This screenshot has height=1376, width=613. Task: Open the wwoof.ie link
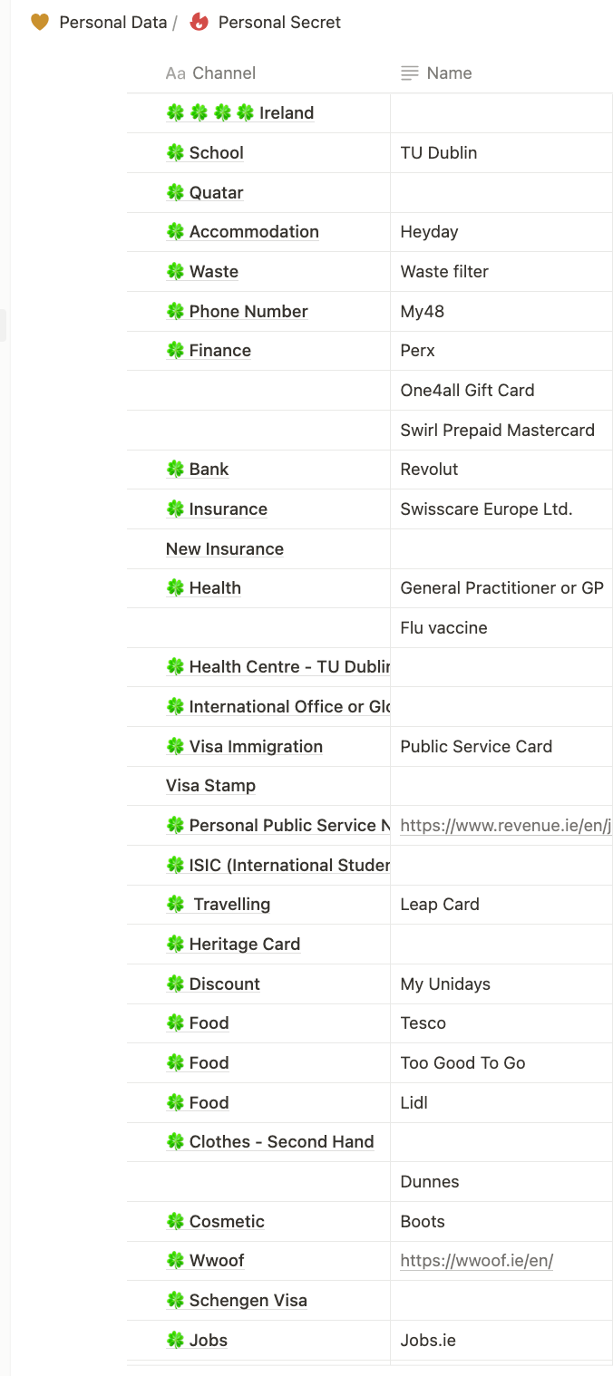476,1260
